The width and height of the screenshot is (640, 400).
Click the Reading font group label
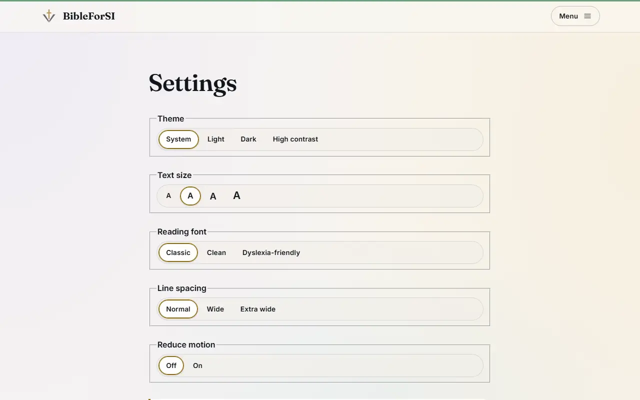click(x=182, y=231)
